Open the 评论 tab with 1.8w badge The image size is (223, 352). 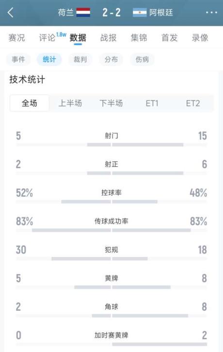[x=52, y=37]
